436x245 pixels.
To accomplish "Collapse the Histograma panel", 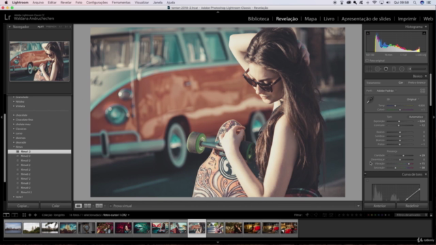I will [426, 27].
